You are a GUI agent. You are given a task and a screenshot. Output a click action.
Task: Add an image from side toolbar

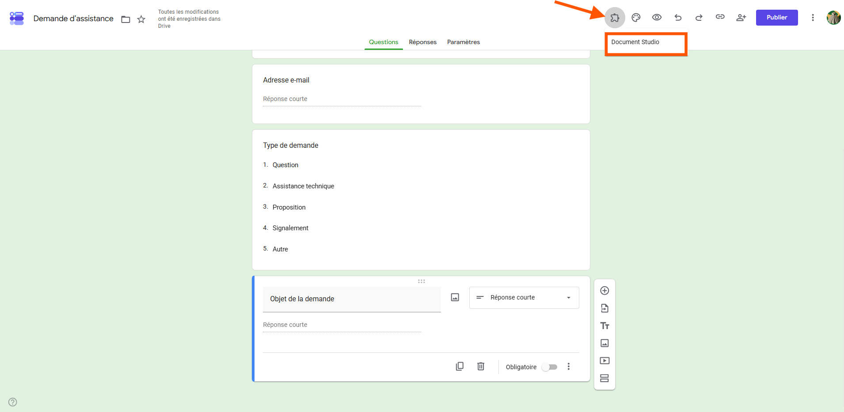604,343
